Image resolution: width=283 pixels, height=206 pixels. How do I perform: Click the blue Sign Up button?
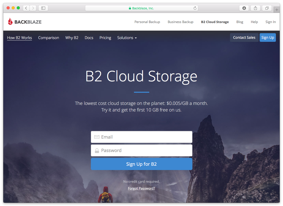(x=268, y=38)
